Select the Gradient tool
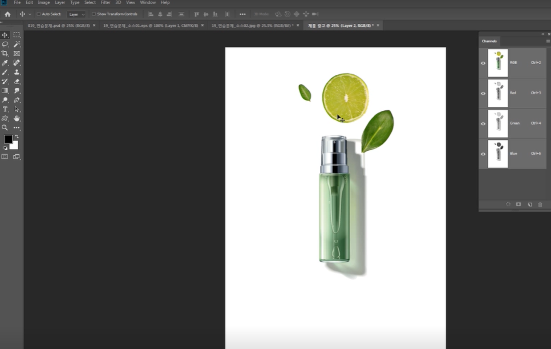This screenshot has width=551, height=349. pos(5,90)
